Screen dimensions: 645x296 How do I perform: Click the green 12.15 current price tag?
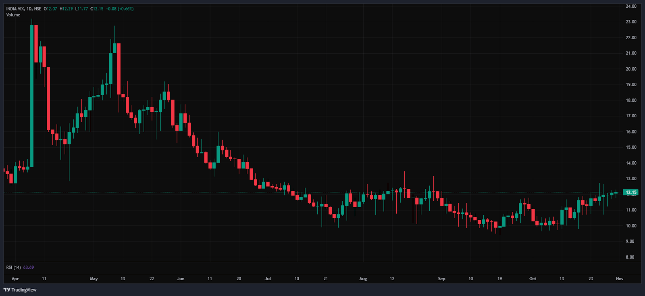click(631, 192)
